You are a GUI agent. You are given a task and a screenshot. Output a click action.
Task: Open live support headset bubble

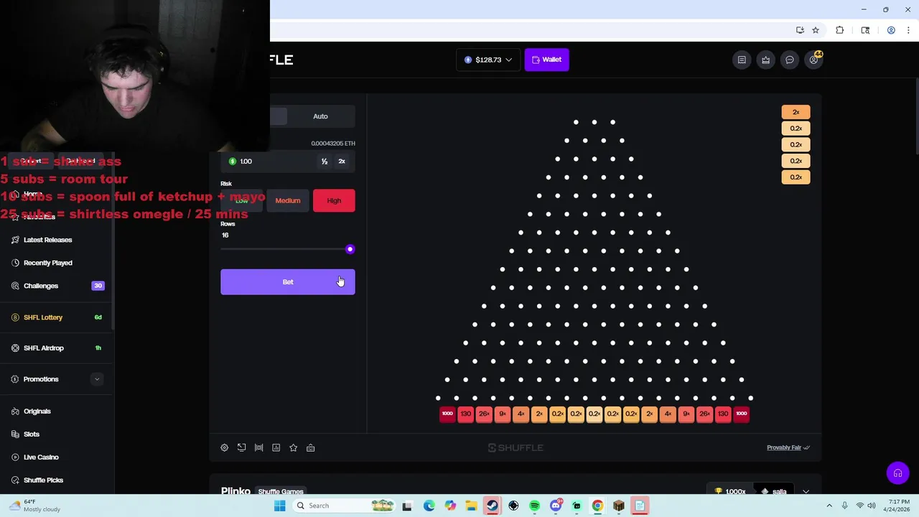pos(897,473)
